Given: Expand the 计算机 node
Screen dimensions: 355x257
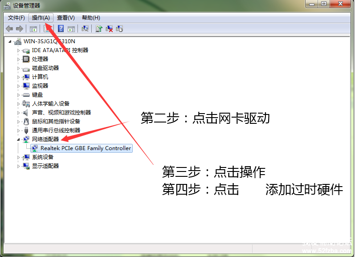Looking at the screenshot, I should click(18, 77).
